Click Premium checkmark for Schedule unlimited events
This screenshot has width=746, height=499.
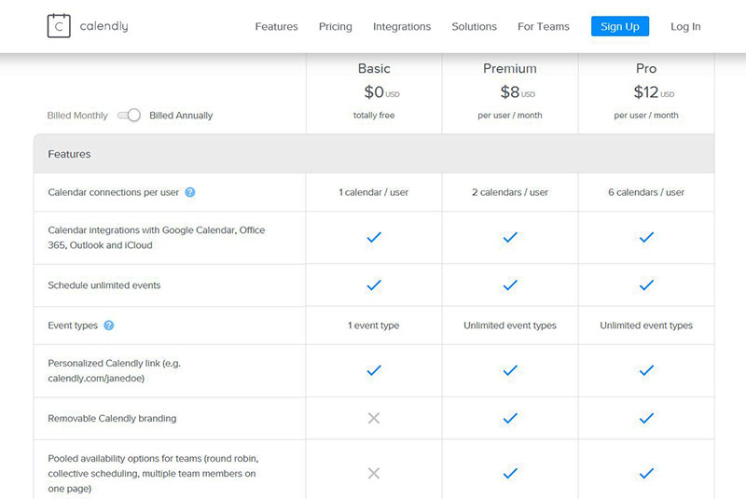[x=510, y=284]
